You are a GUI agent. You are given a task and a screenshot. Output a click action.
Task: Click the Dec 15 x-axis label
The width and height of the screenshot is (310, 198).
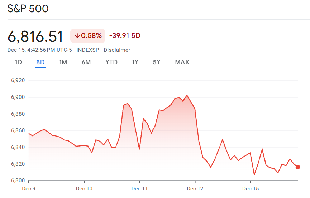[250, 188]
